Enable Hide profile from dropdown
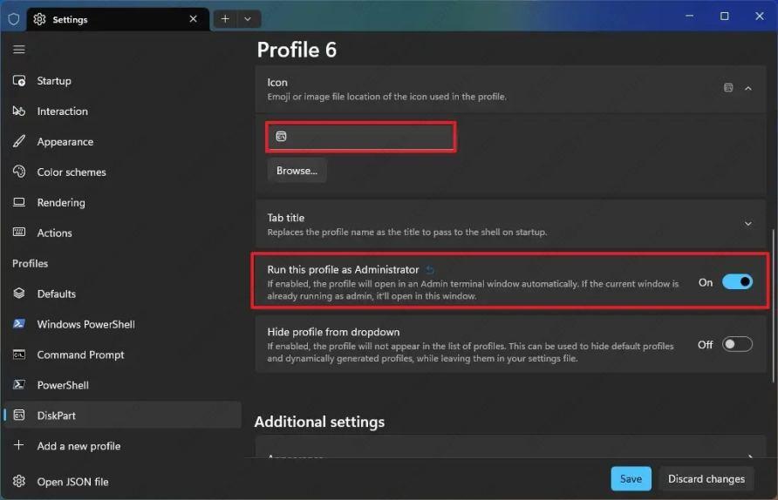Image resolution: width=778 pixels, height=500 pixels. pos(737,345)
